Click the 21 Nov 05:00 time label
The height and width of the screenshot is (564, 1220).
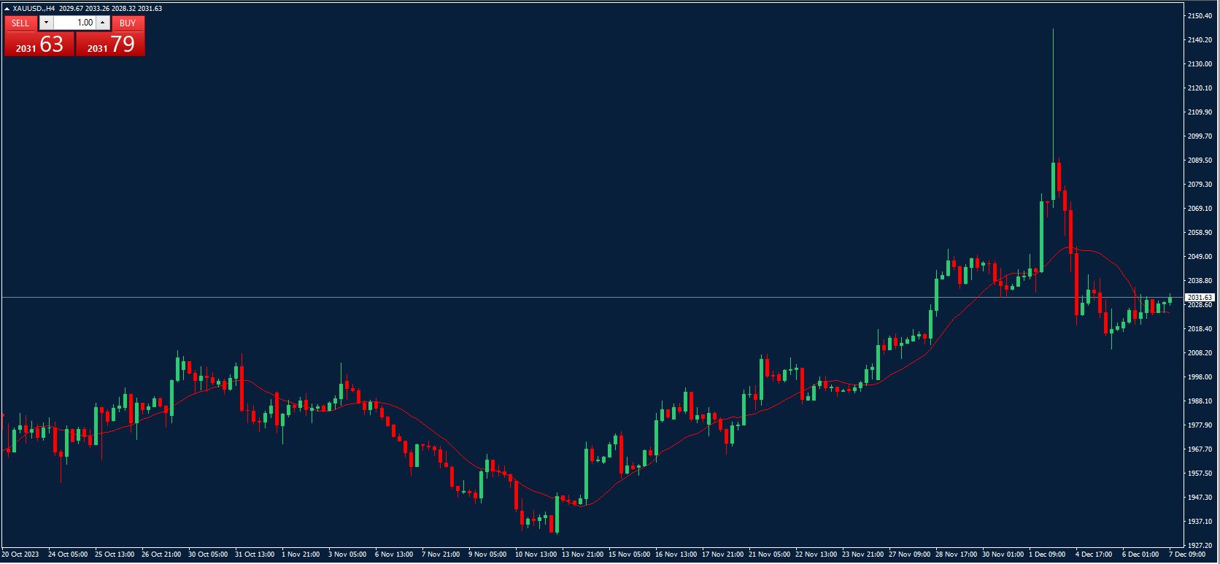(769, 555)
